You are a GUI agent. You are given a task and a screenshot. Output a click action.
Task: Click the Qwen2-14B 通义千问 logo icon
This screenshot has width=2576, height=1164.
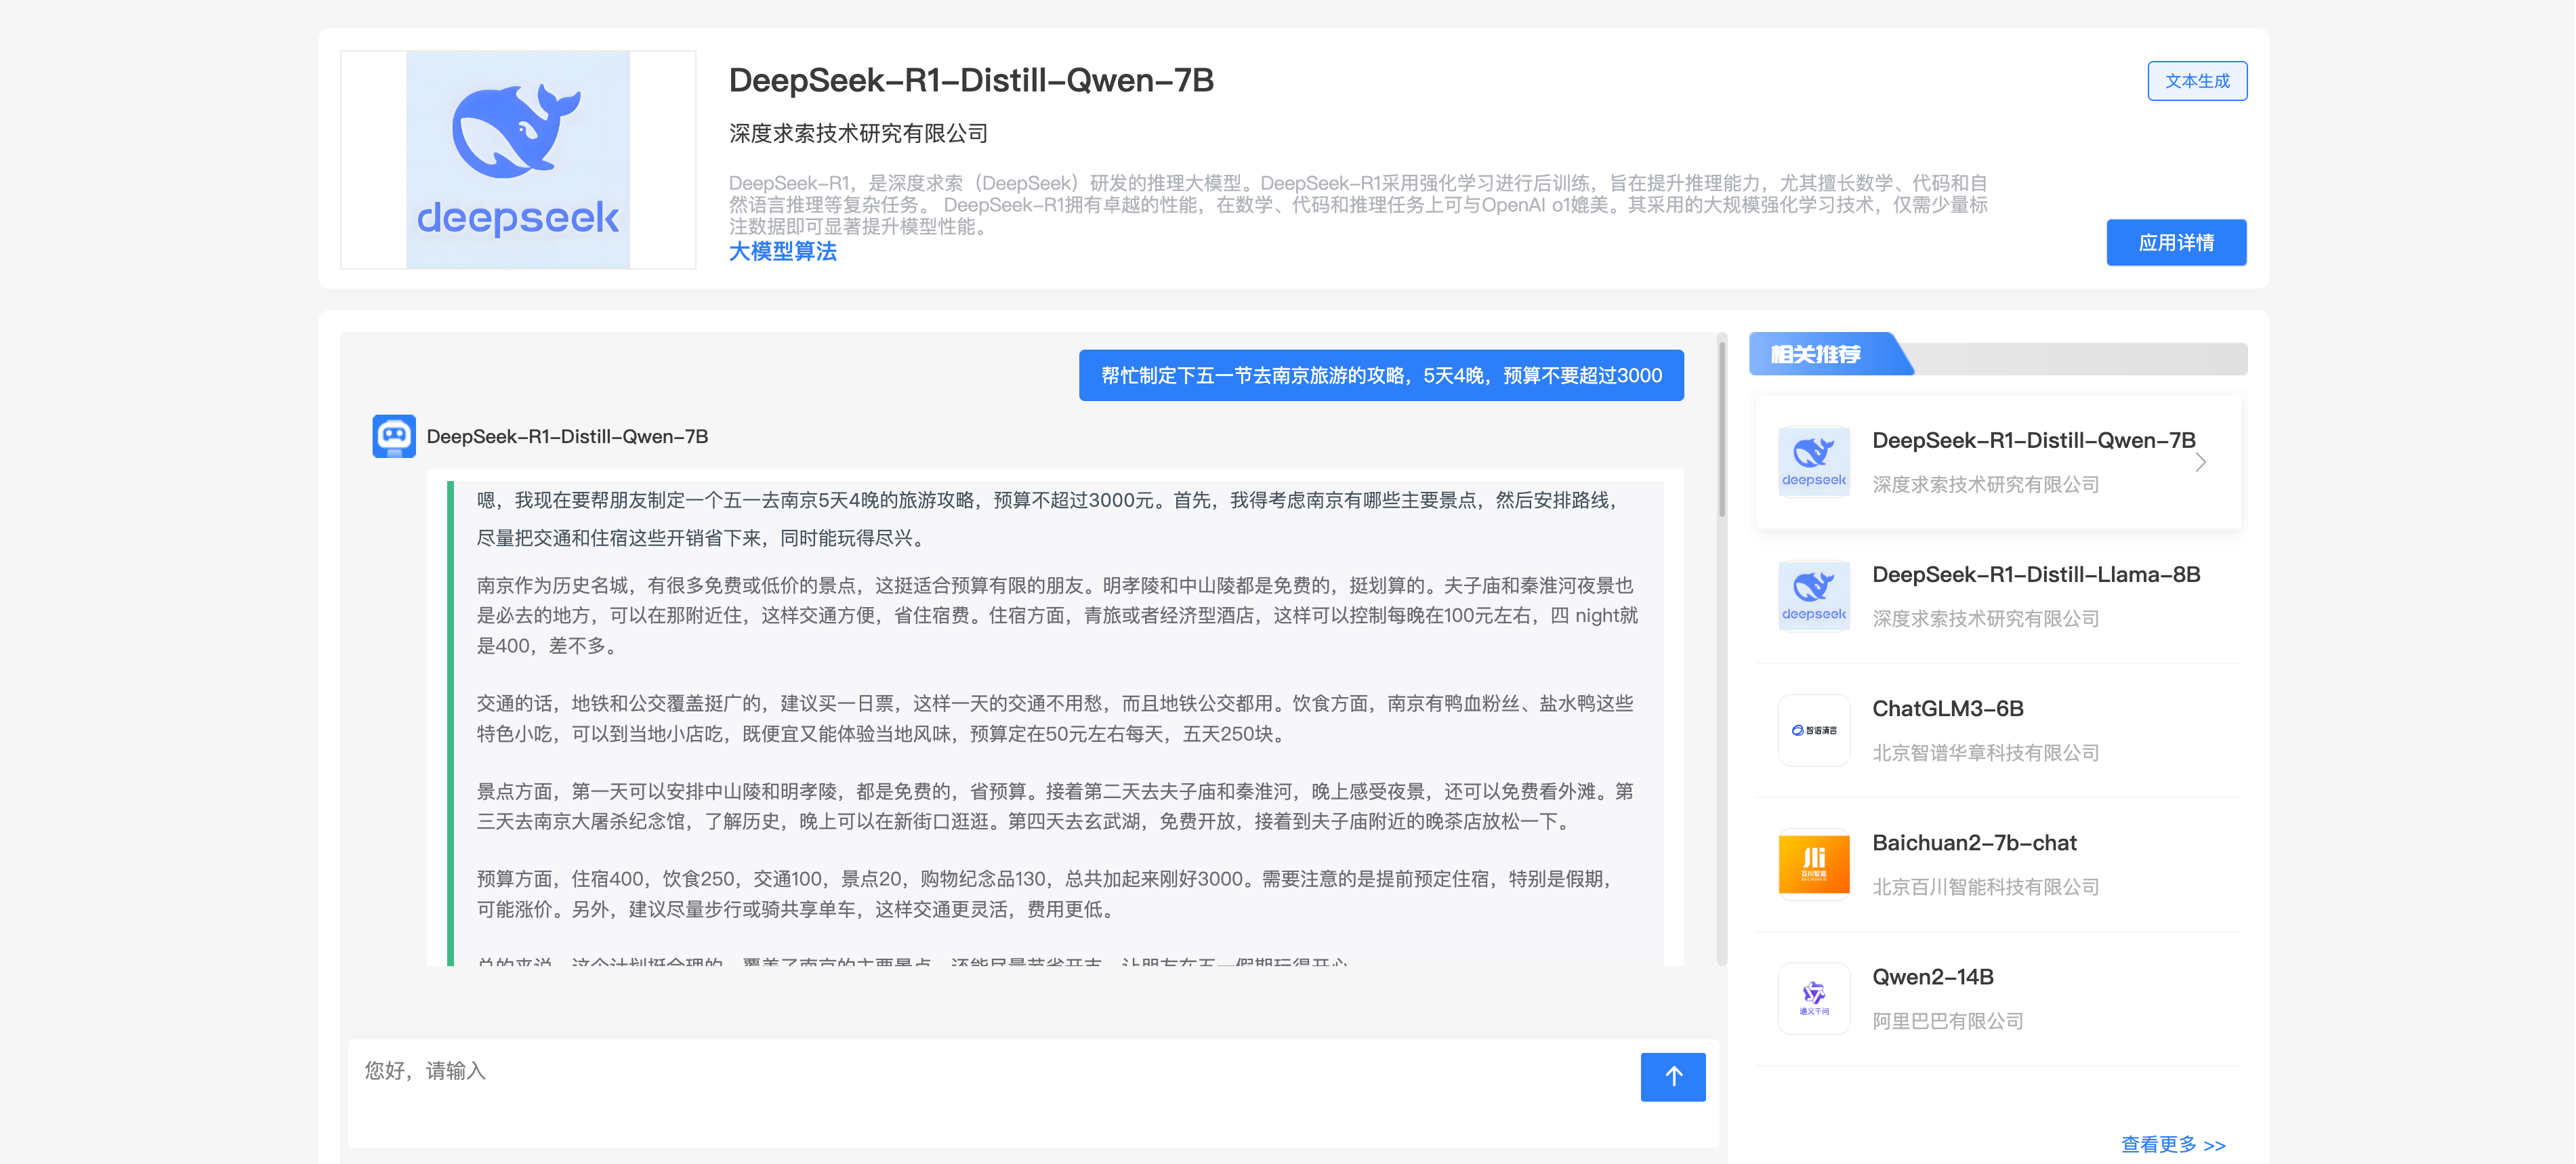[x=1814, y=998]
